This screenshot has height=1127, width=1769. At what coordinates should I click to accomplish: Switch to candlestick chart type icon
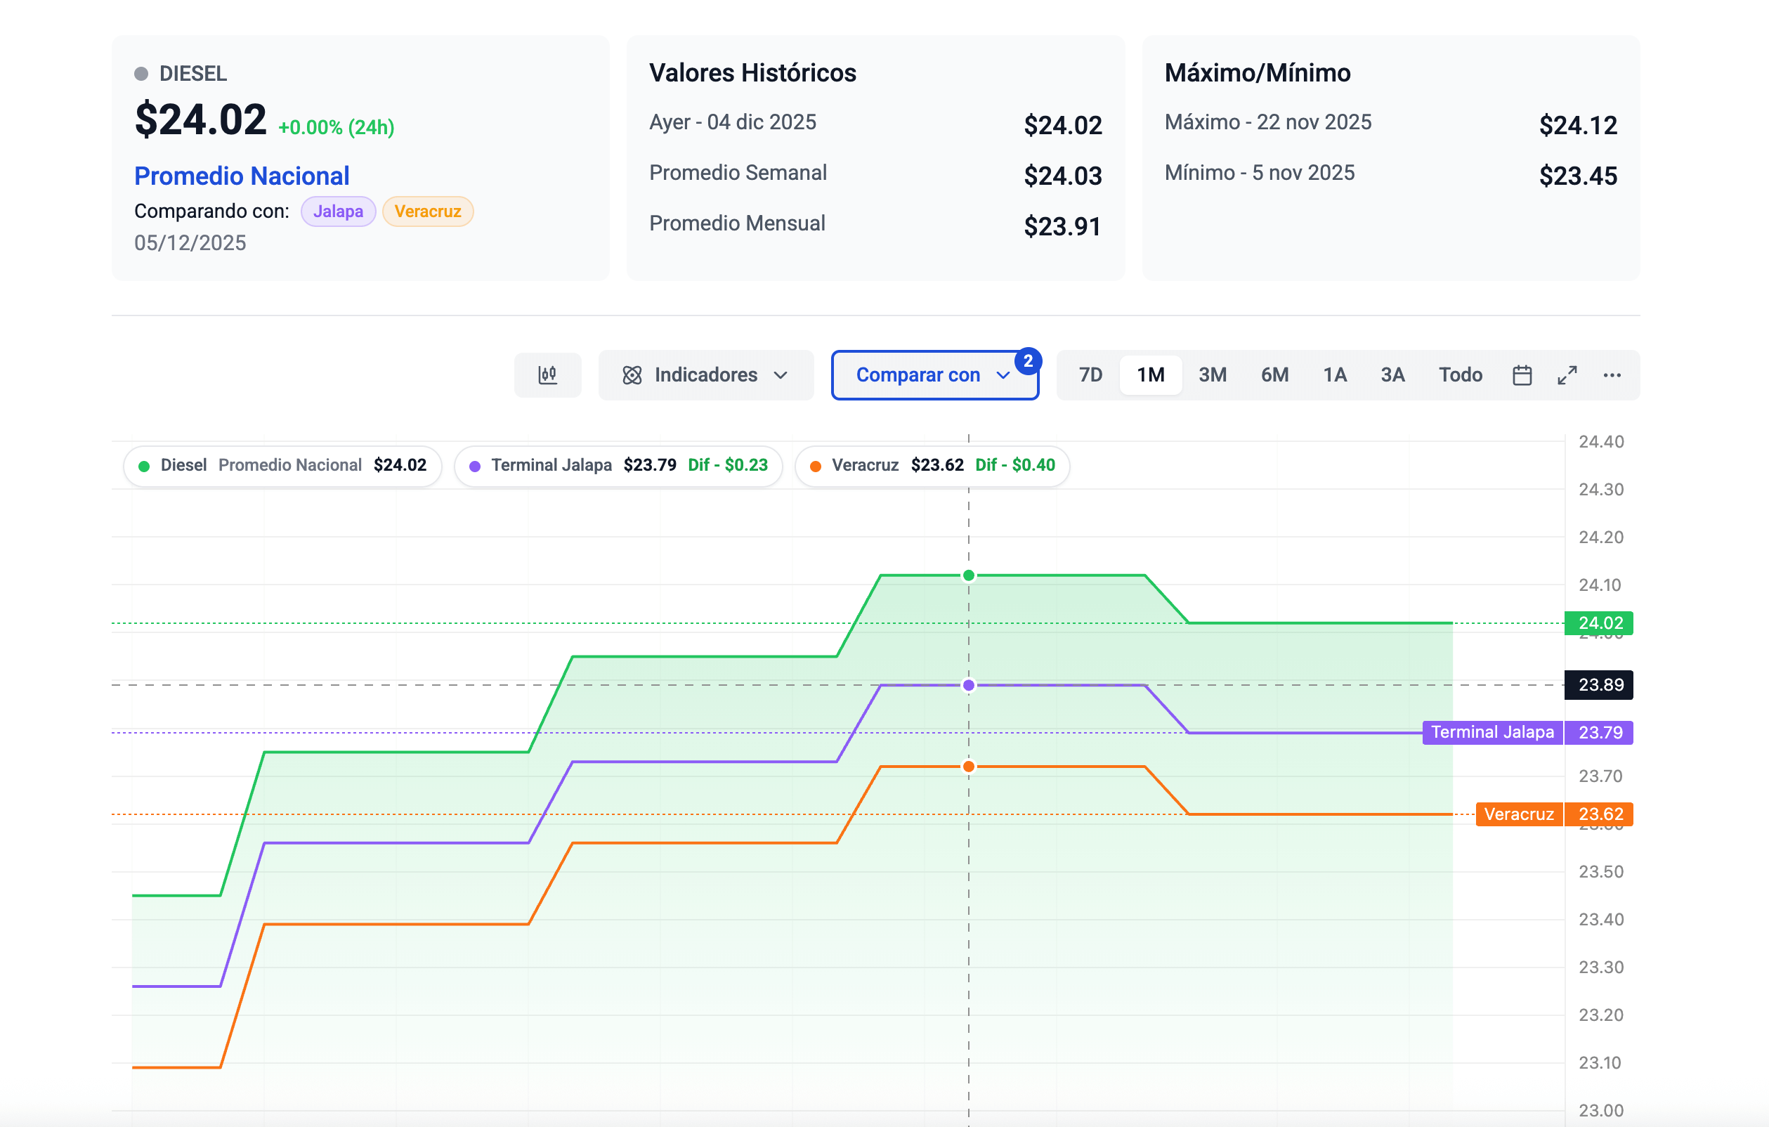click(547, 374)
